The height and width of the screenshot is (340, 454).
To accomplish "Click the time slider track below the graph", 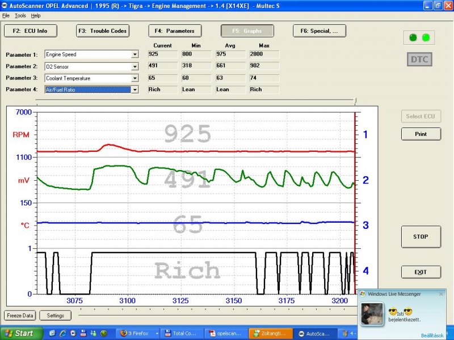I will [x=218, y=315].
